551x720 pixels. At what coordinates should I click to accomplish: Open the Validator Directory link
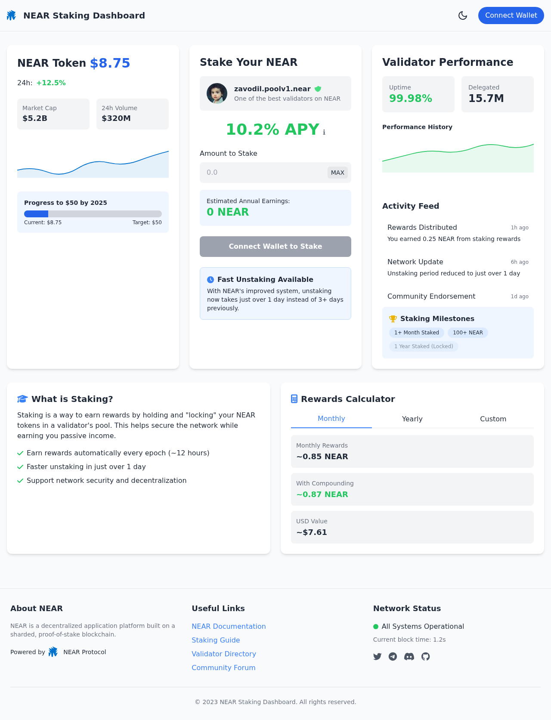pyautogui.click(x=224, y=654)
